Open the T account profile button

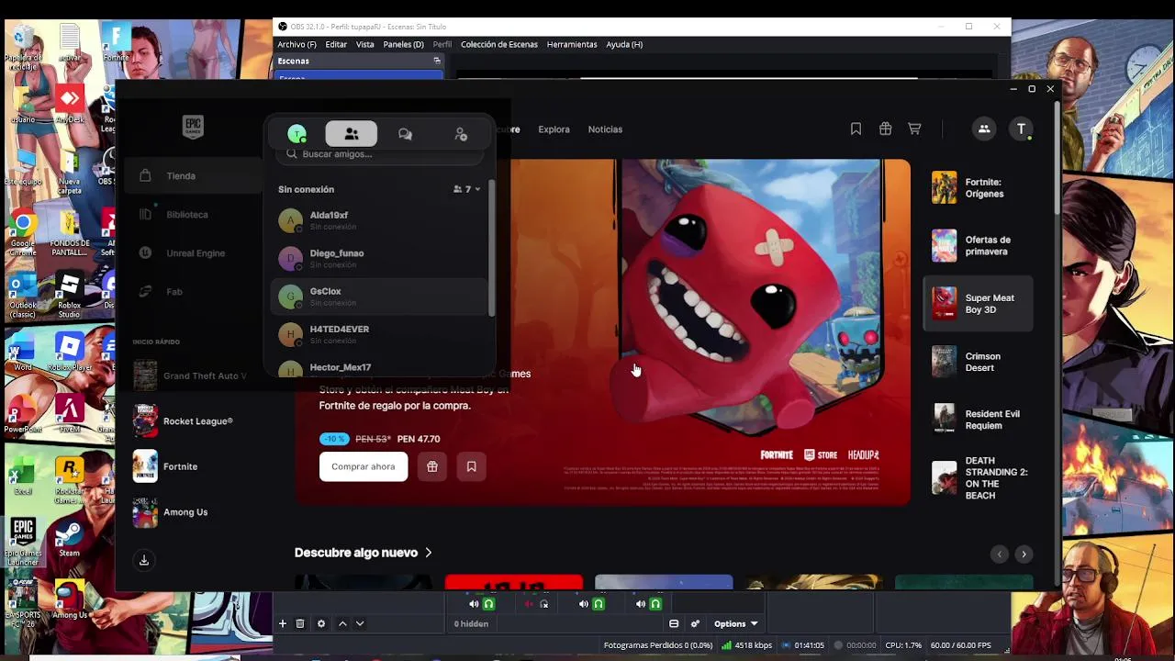(x=1021, y=129)
